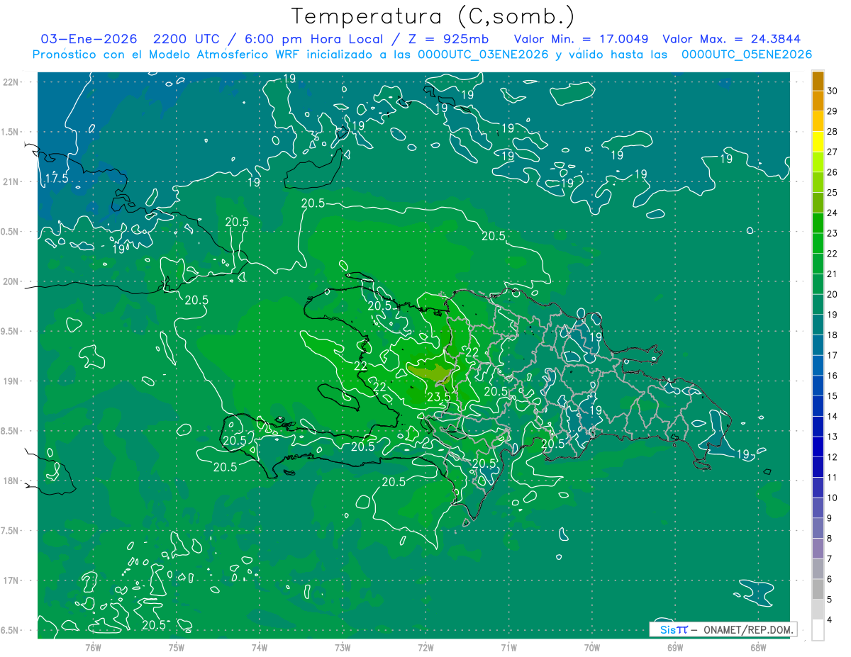The width and height of the screenshot is (851, 657).
Task: Click the orange swatch between 29 and 30
Action: (818, 101)
